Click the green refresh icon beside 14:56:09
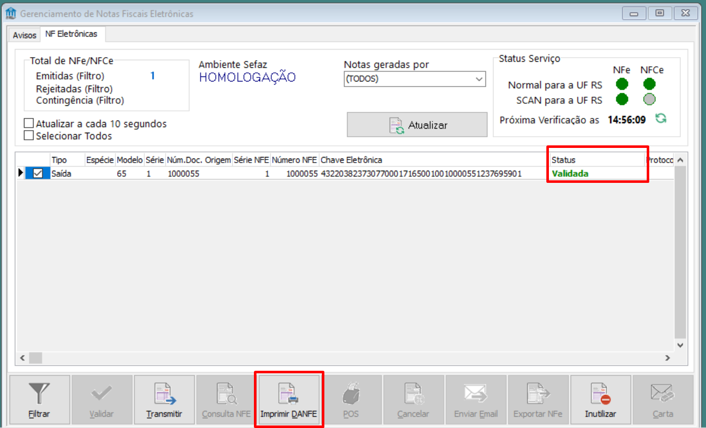This screenshot has width=706, height=428. pos(660,119)
